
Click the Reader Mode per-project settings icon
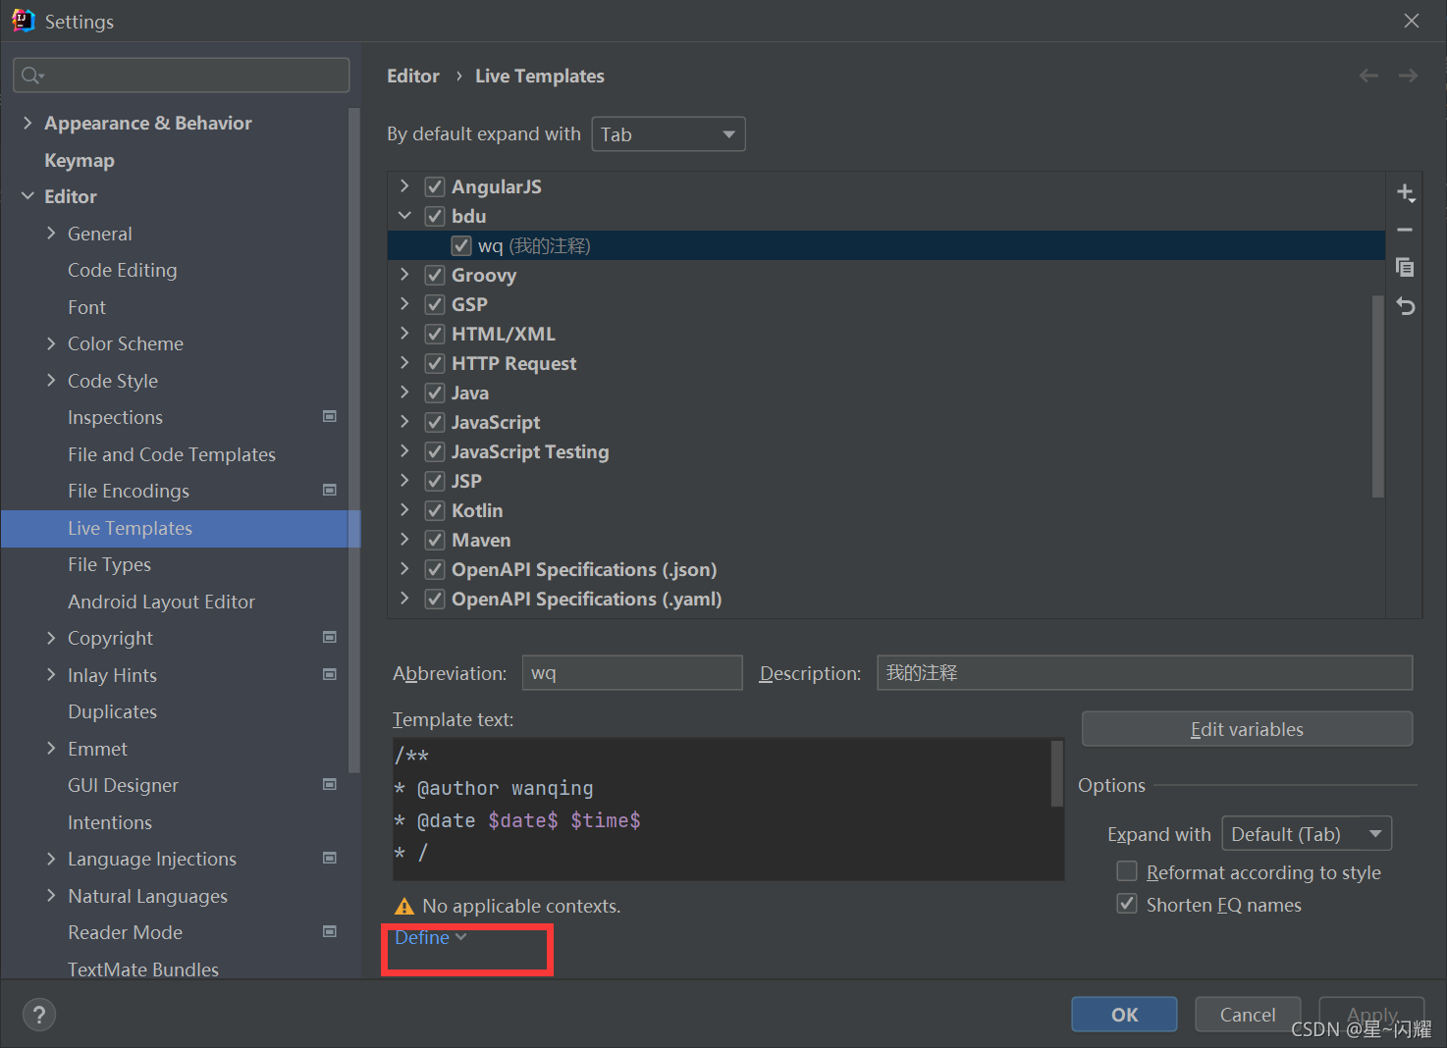[x=330, y=931]
